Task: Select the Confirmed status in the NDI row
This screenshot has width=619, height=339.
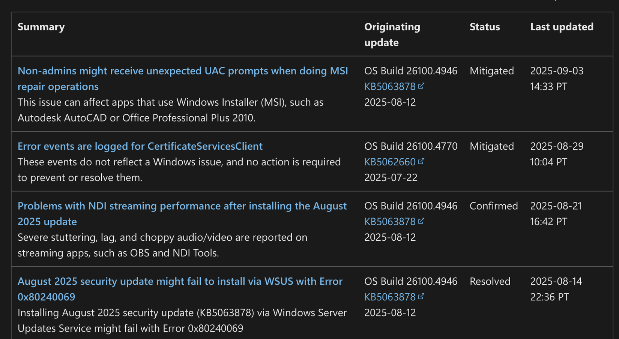Action: 493,205
